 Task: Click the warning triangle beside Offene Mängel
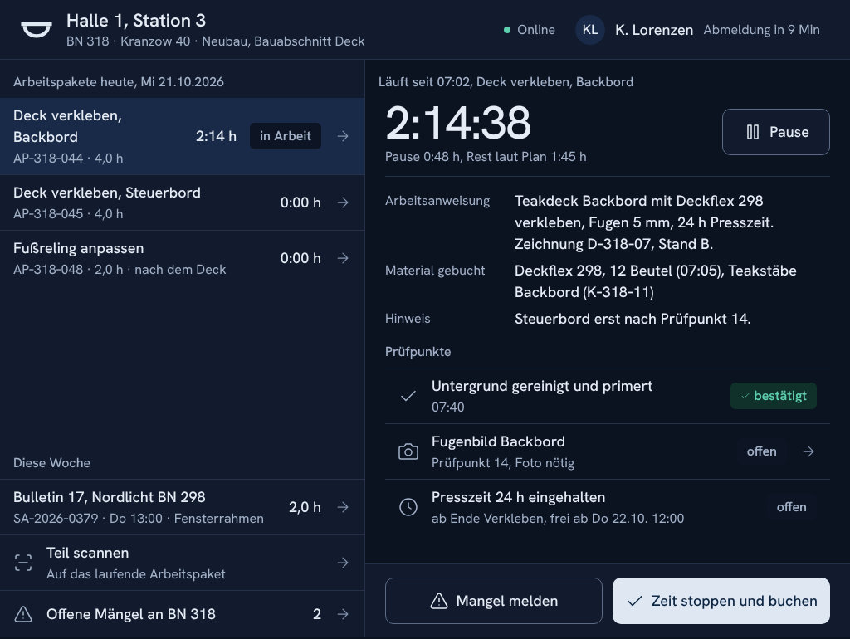(x=22, y=614)
